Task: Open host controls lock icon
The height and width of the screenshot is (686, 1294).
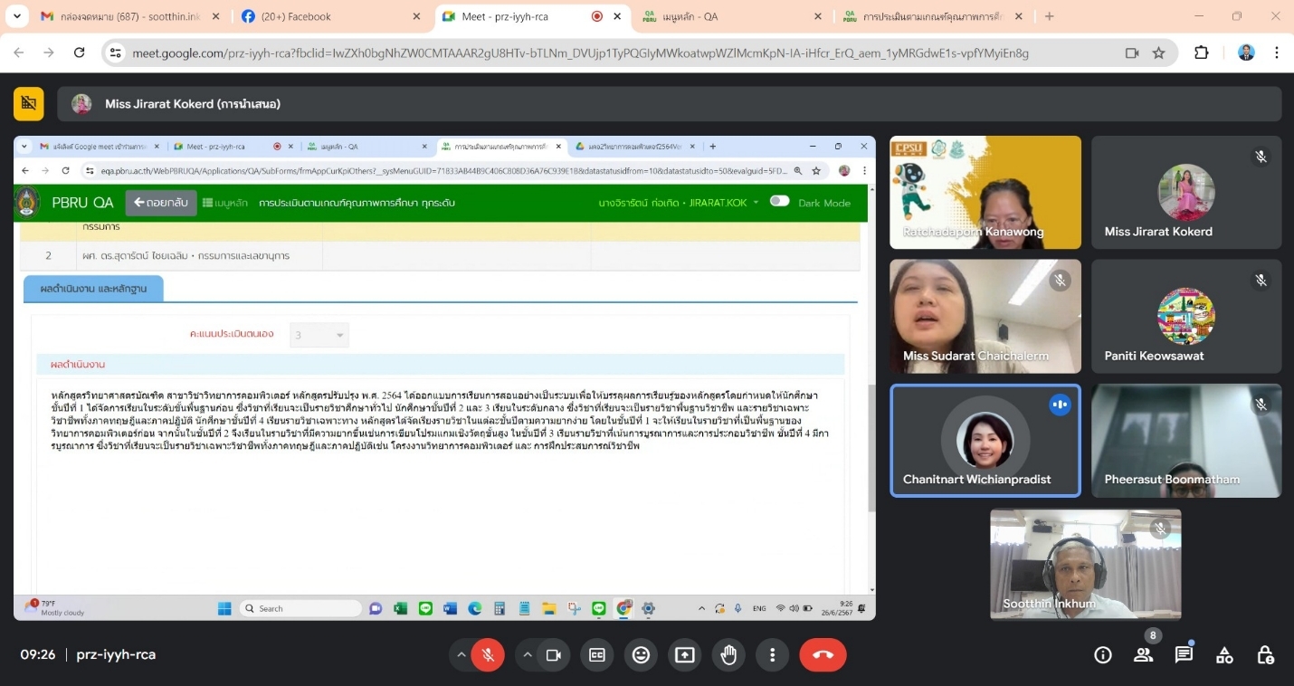Action: [1265, 655]
